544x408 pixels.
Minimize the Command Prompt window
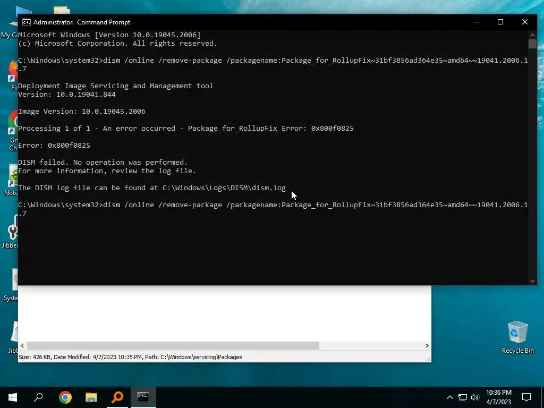(477, 22)
